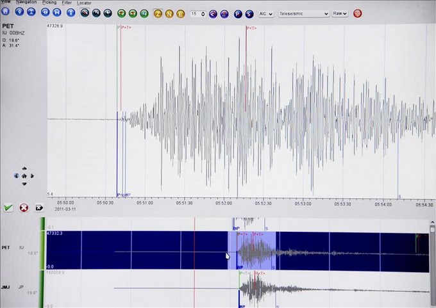Click the home icon in navigation pad

24,175
